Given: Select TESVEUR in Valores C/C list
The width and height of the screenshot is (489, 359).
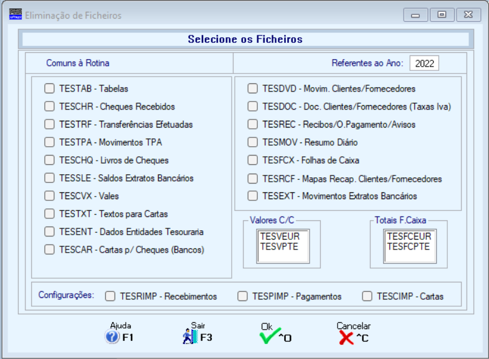Looking at the screenshot, I should click(280, 236).
